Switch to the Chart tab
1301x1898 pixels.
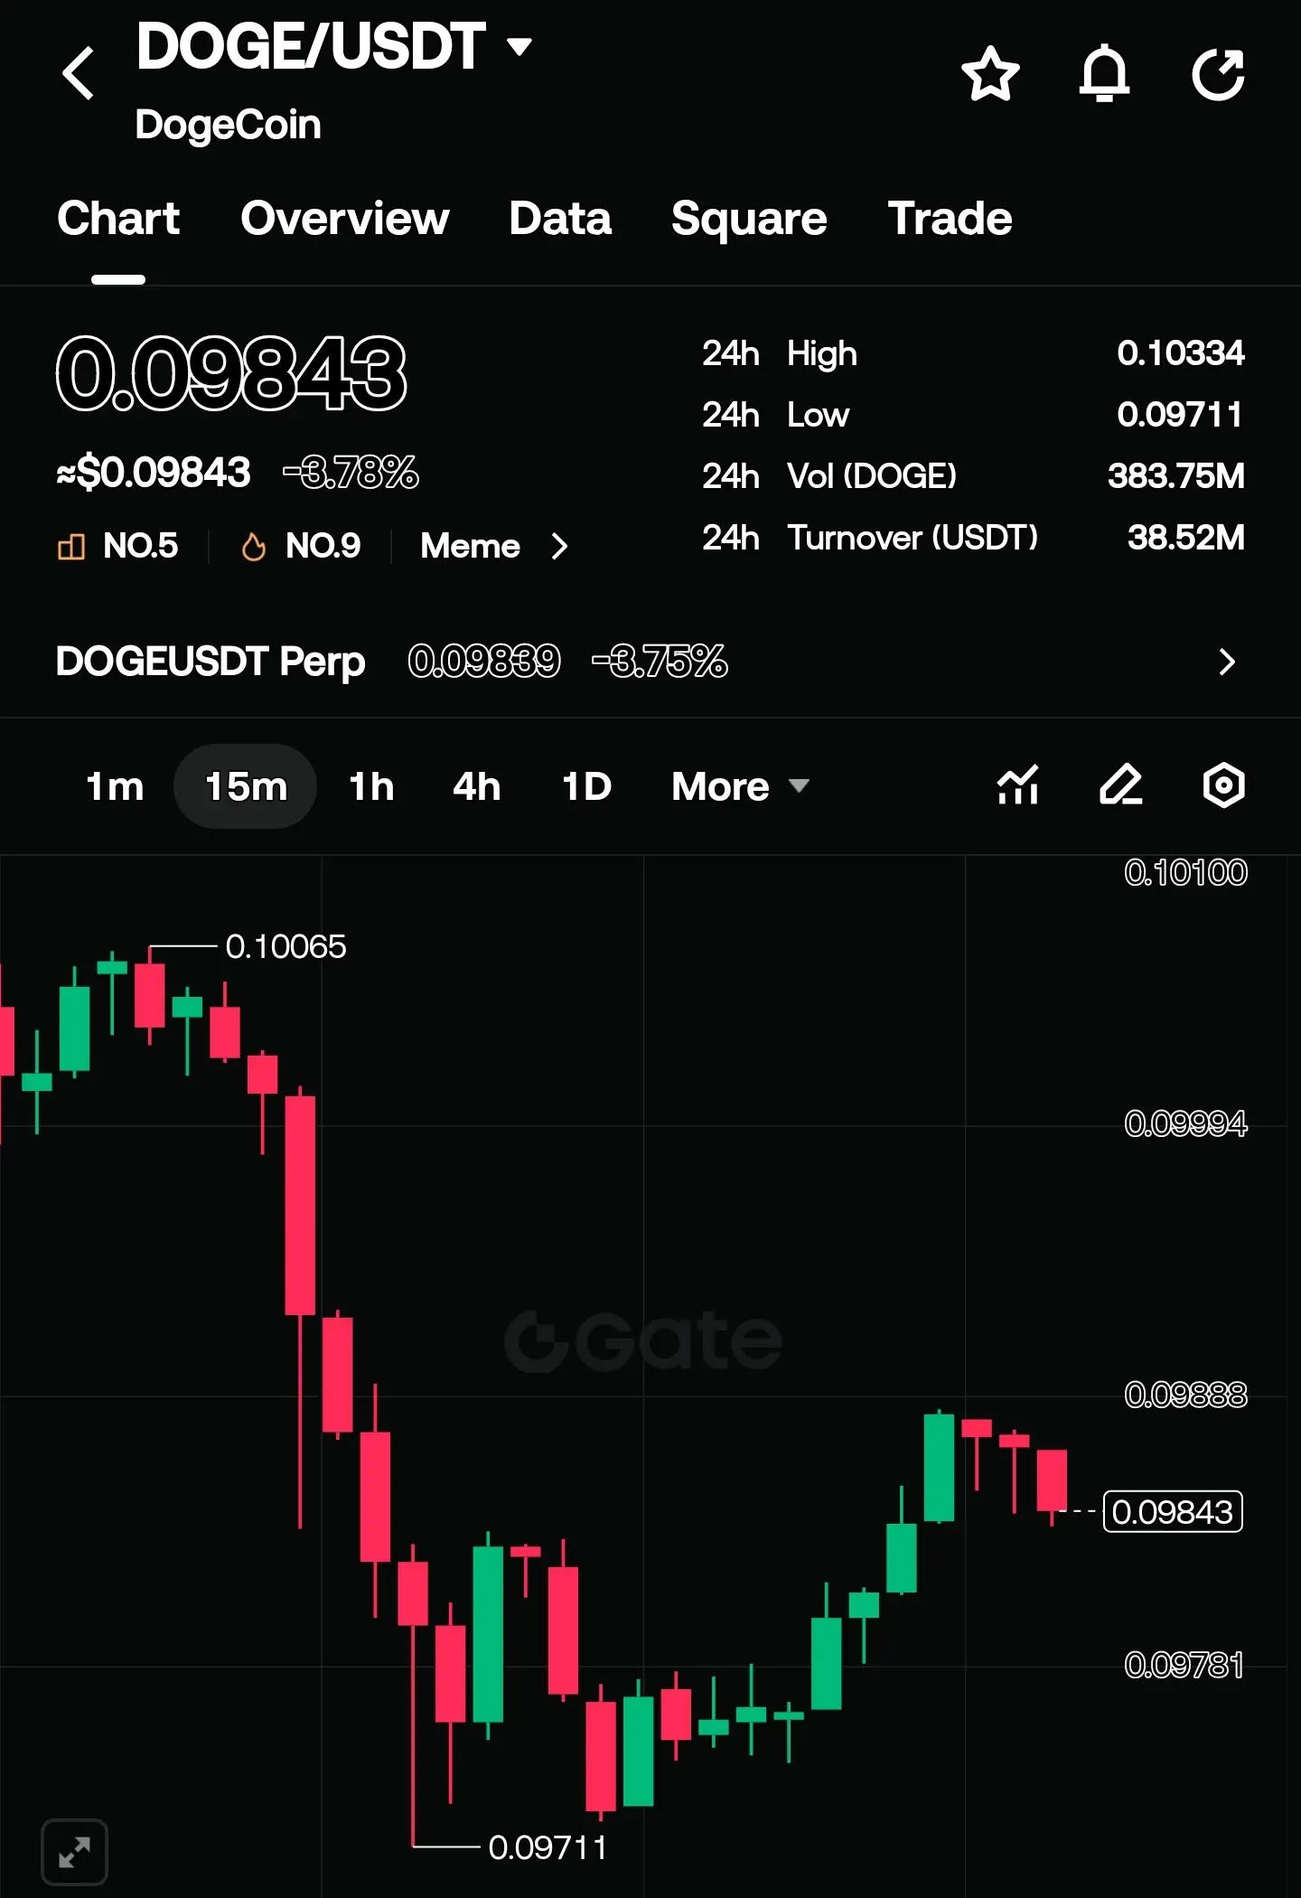(118, 219)
